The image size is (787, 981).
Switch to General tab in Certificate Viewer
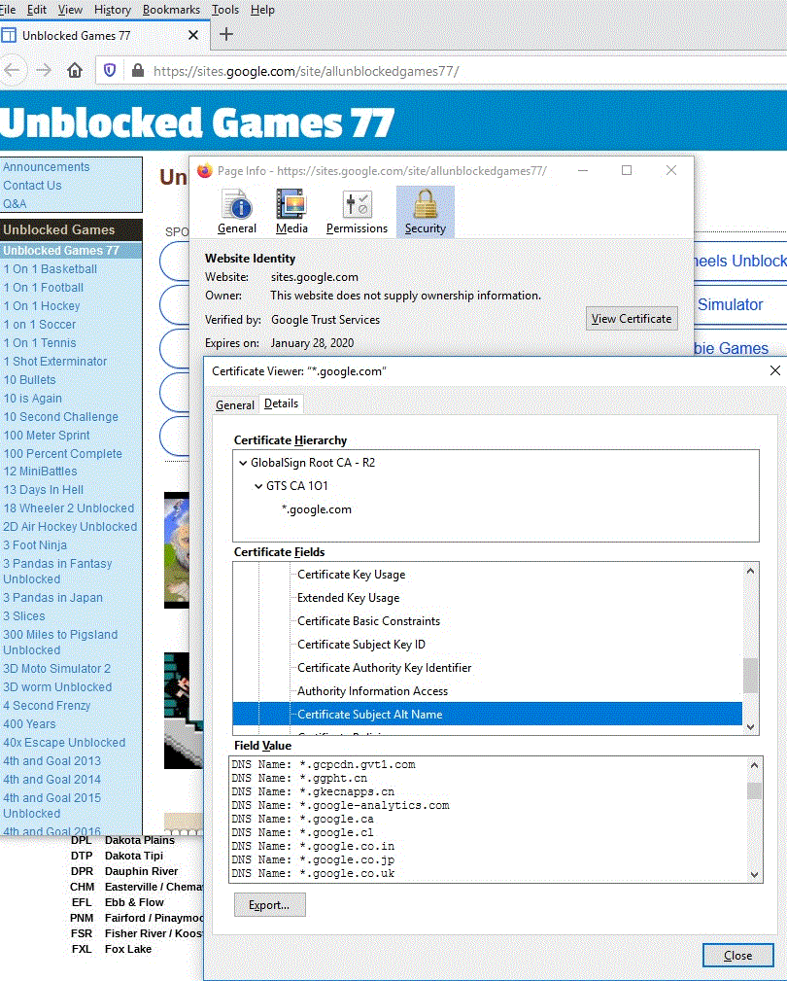[x=235, y=404]
